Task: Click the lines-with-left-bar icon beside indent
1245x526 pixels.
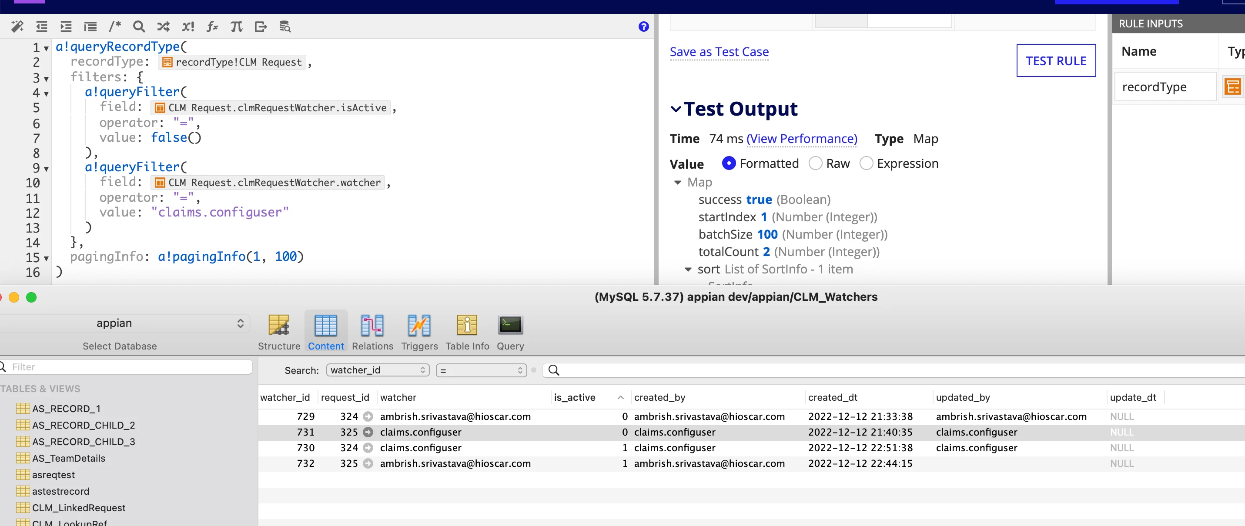Action: pyautogui.click(x=90, y=27)
